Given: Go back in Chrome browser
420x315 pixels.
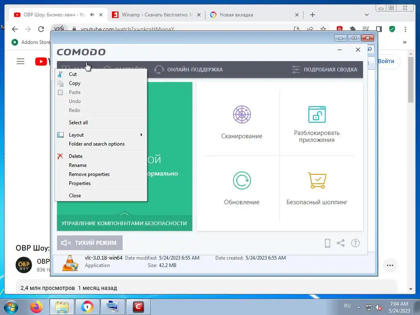Looking at the screenshot, I should (15, 29).
